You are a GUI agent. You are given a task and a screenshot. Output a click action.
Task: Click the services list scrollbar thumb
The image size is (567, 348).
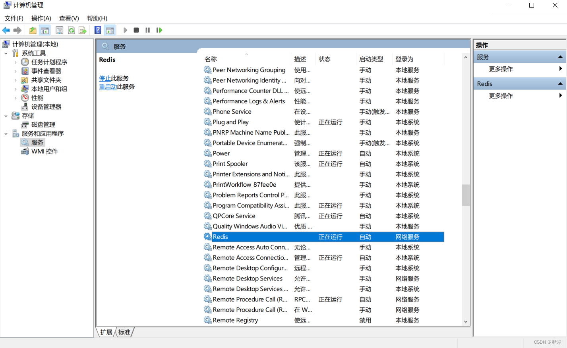coord(466,195)
